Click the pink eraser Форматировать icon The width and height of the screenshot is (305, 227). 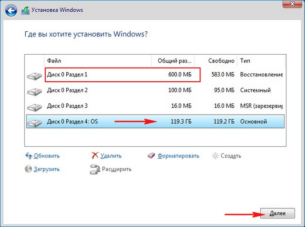[x=151, y=155]
